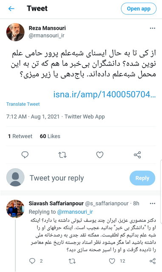Share Siavash Saffarianpour's reply

[153, 261]
